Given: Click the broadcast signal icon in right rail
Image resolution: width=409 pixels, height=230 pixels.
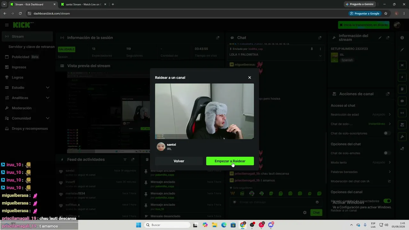Looking at the screenshot, I should [x=402, y=113].
